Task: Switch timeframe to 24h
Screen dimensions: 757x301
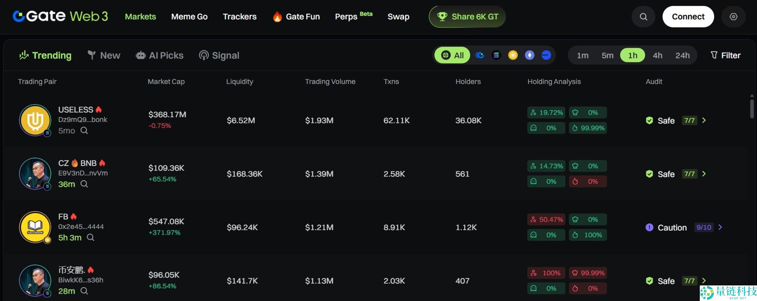Action: pyautogui.click(x=682, y=56)
